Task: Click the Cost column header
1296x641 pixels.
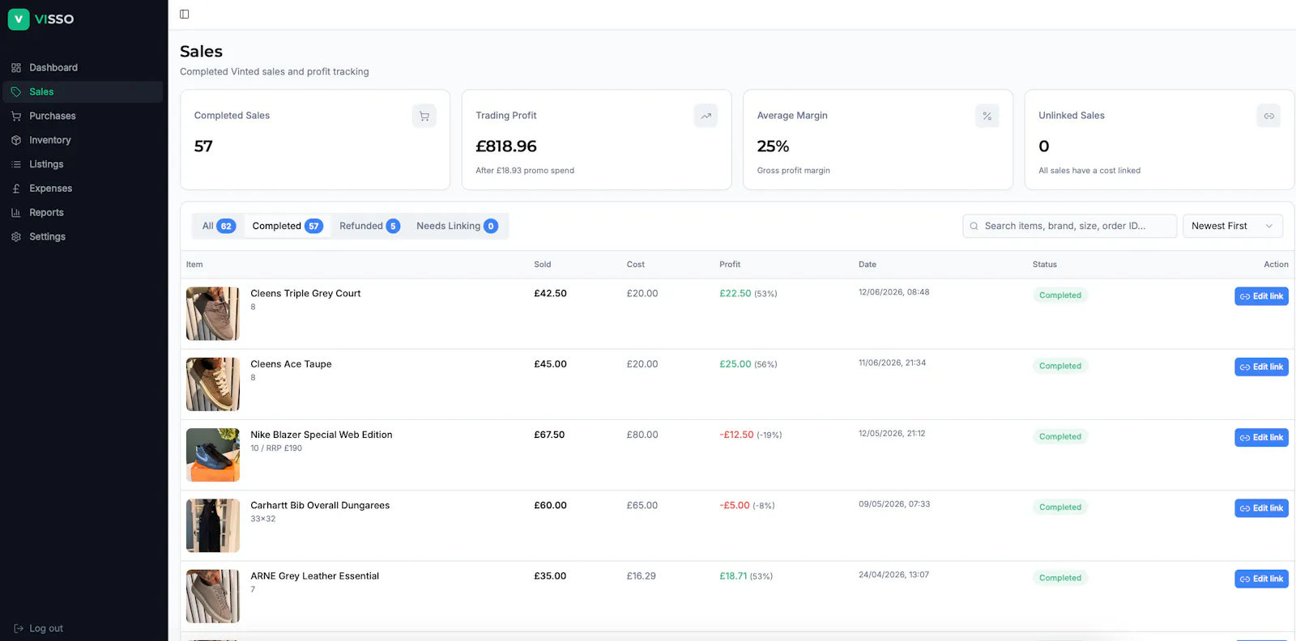Action: click(636, 265)
